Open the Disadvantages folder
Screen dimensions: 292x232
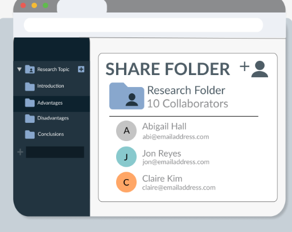(x=53, y=118)
